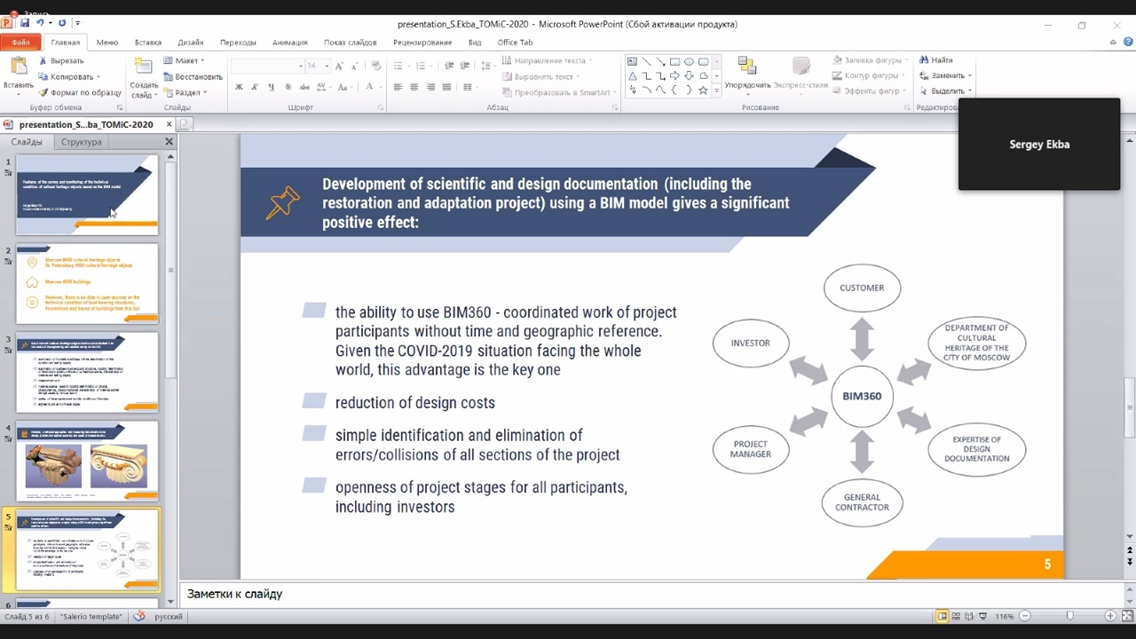
Task: Click the zoom slider handle
Action: tap(1069, 616)
